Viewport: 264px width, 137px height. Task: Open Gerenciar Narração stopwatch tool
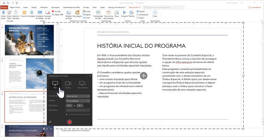[x=16, y=12]
